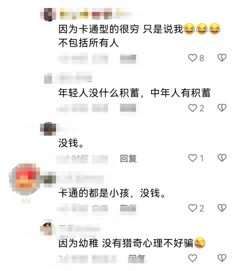Tap 回复 under the 没钱。 comment
The image size is (240, 271).
tap(128, 158)
